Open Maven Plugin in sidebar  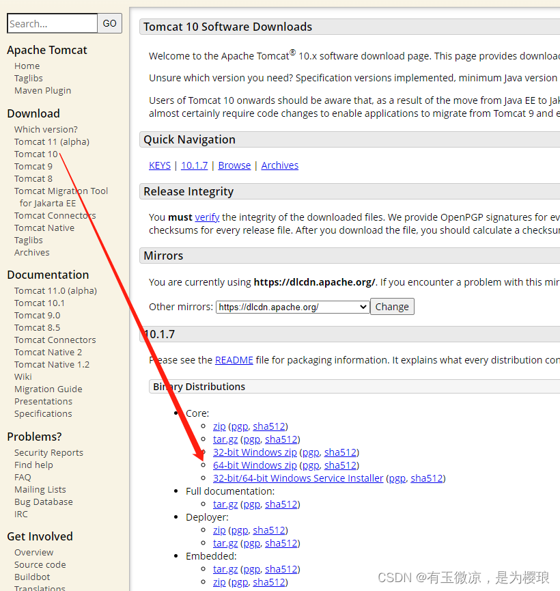click(x=42, y=90)
